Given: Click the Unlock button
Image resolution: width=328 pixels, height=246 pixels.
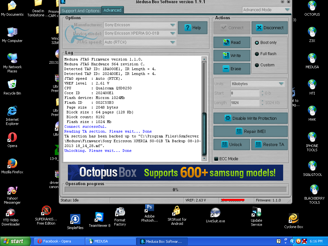Looking at the screenshot, I should [232, 144].
